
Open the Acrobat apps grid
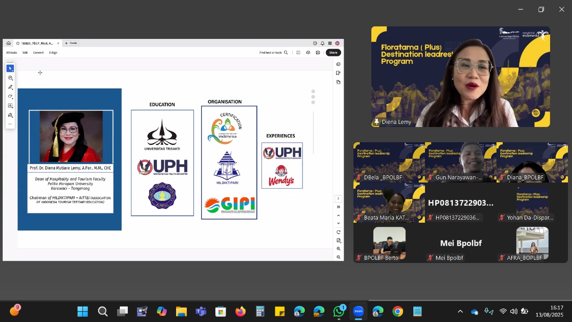click(x=330, y=43)
